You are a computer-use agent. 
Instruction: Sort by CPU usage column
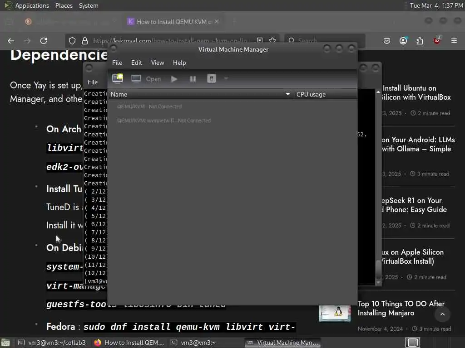click(325, 94)
